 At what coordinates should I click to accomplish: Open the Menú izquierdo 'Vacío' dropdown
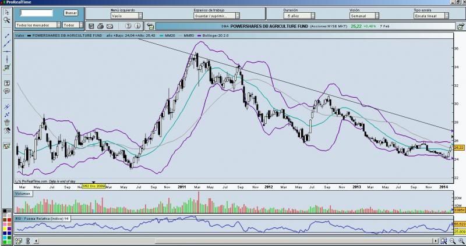[x=126, y=16]
